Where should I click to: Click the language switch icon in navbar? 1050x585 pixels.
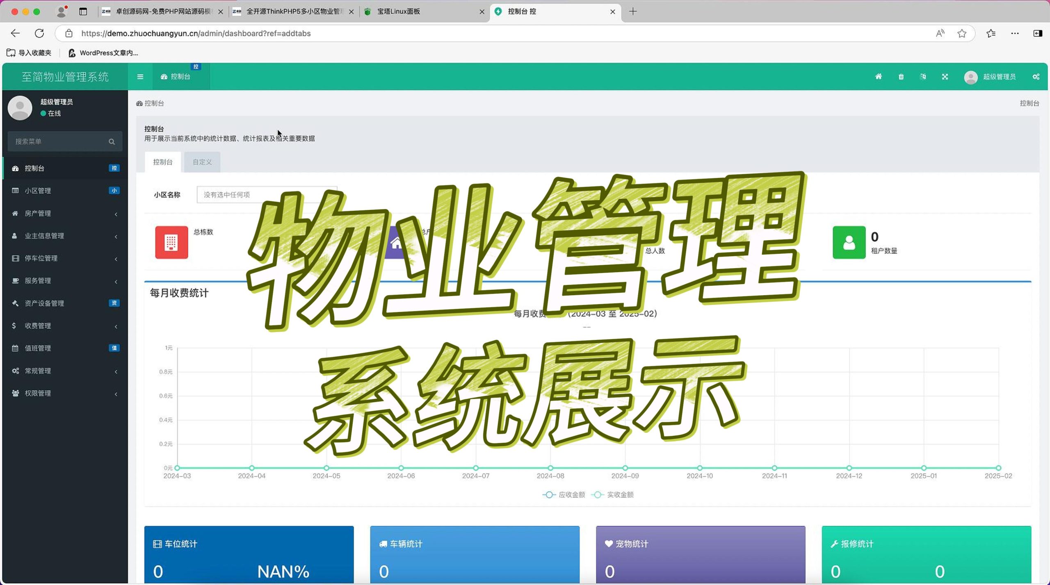(x=923, y=77)
